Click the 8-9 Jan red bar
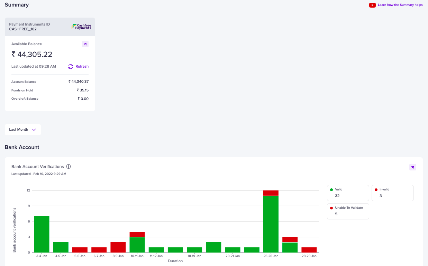Image resolution: width=428 pixels, height=266 pixels. point(118,247)
